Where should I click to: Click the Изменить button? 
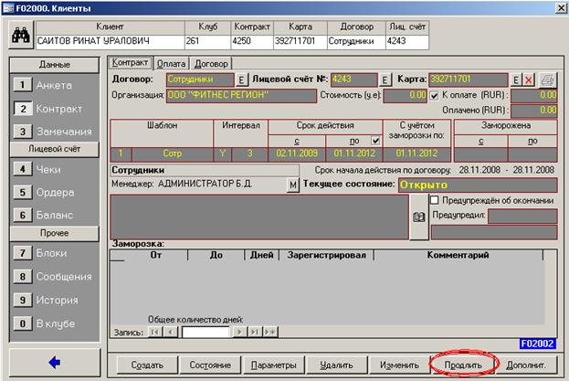click(399, 365)
